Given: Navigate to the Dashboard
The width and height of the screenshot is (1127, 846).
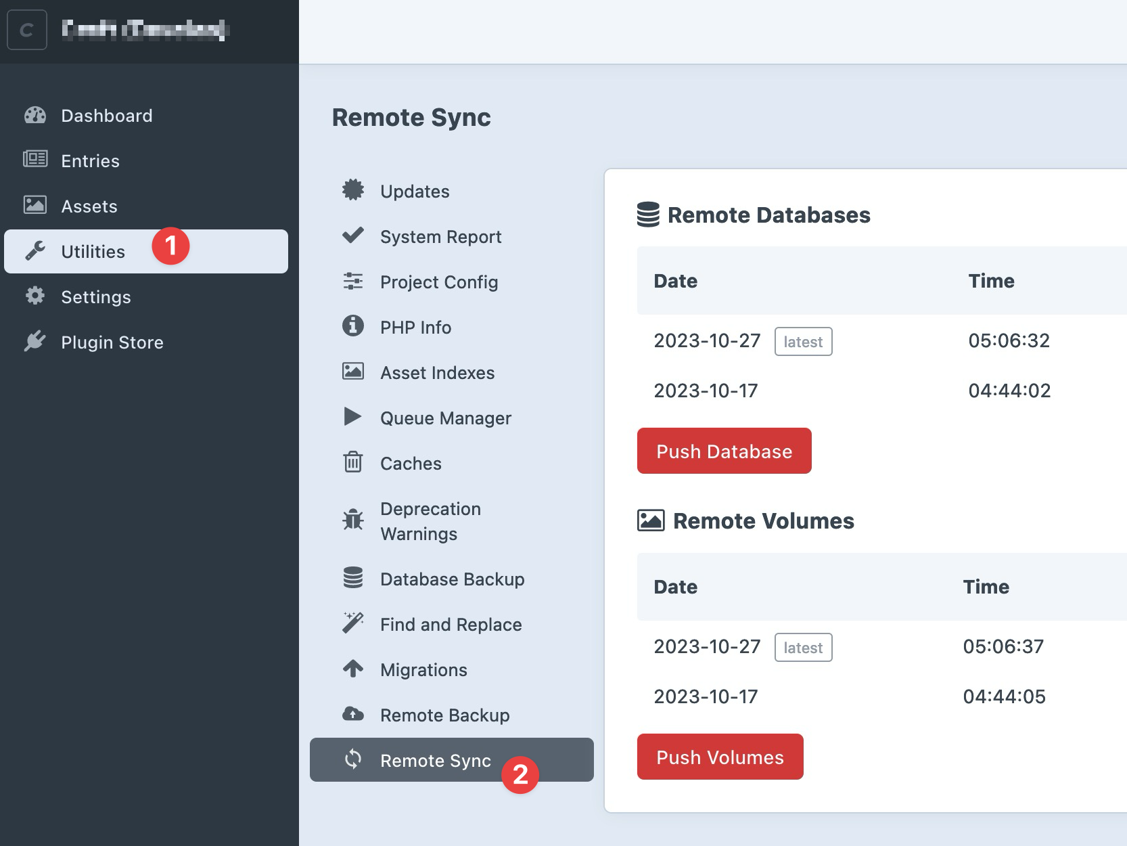Looking at the screenshot, I should tap(106, 115).
